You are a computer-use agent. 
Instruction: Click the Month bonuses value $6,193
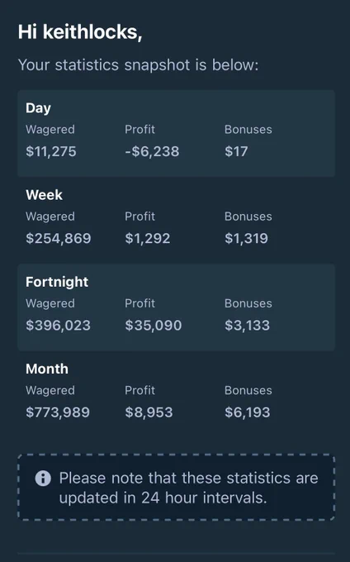point(248,412)
